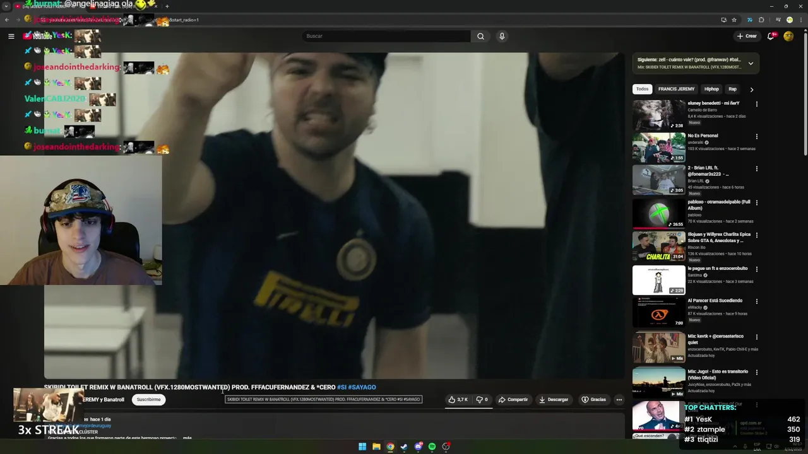Show more filter chips with the right arrow
808x454 pixels.
(x=751, y=90)
